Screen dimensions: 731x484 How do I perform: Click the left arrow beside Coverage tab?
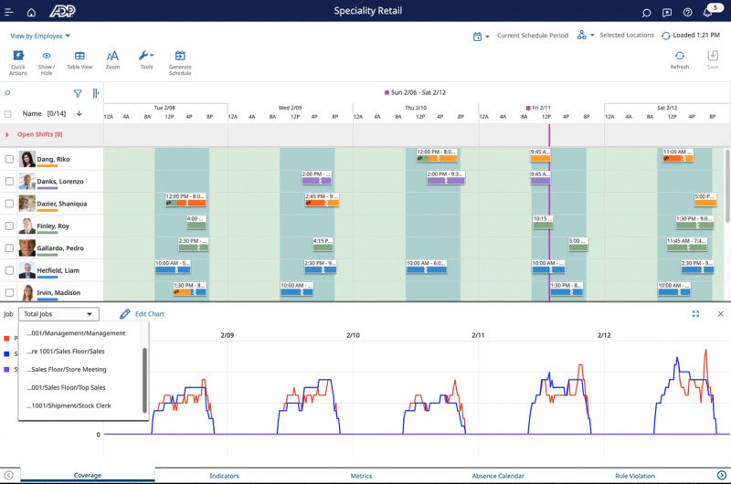tap(9, 475)
